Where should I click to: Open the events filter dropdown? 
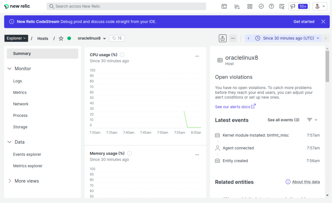pyautogui.click(x=312, y=120)
